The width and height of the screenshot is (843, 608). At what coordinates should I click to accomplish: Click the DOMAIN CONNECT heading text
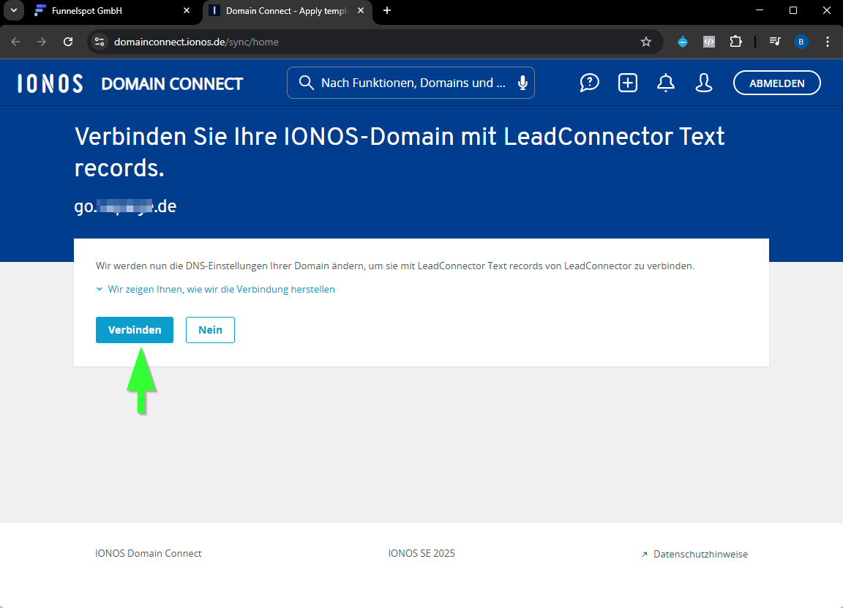172,84
